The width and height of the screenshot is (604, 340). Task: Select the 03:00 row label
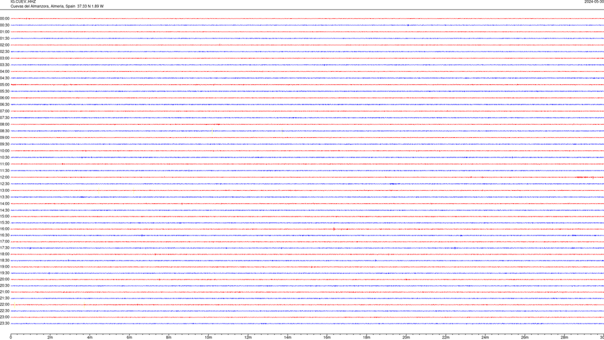[x=4, y=58]
